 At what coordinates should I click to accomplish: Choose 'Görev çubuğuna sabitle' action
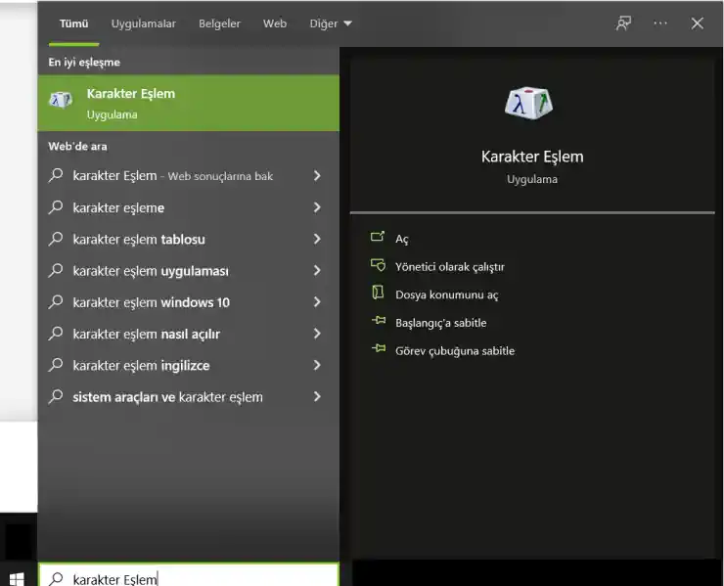pos(454,350)
